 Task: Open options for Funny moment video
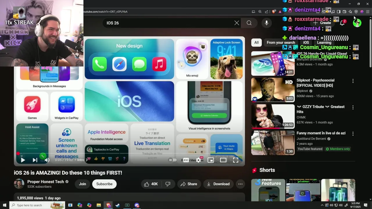coord(353,134)
